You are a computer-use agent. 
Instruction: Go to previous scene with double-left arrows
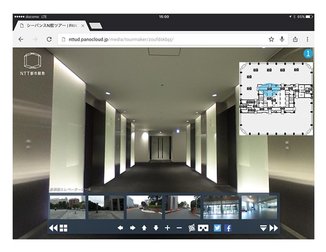53,228
